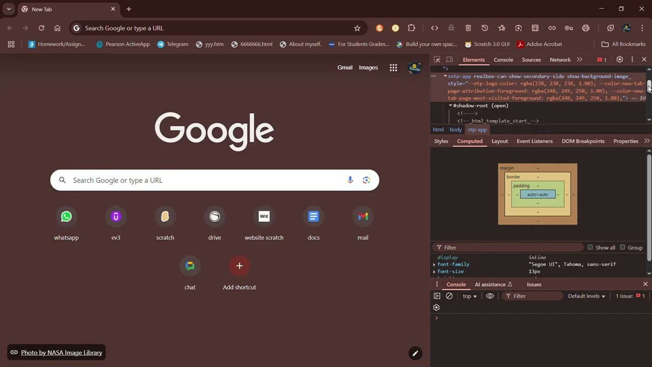The width and height of the screenshot is (652, 367).
Task: Open the password manager key icon
Action: [x=569, y=28]
